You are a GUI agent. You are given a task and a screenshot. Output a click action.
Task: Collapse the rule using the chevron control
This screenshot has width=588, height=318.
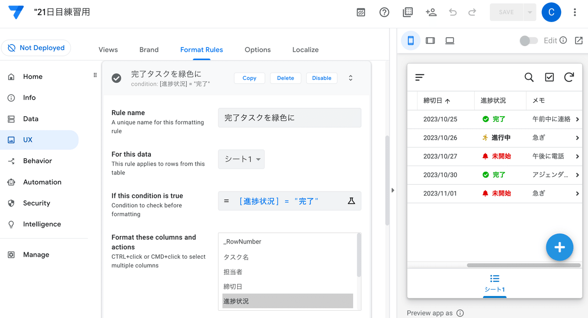click(351, 77)
